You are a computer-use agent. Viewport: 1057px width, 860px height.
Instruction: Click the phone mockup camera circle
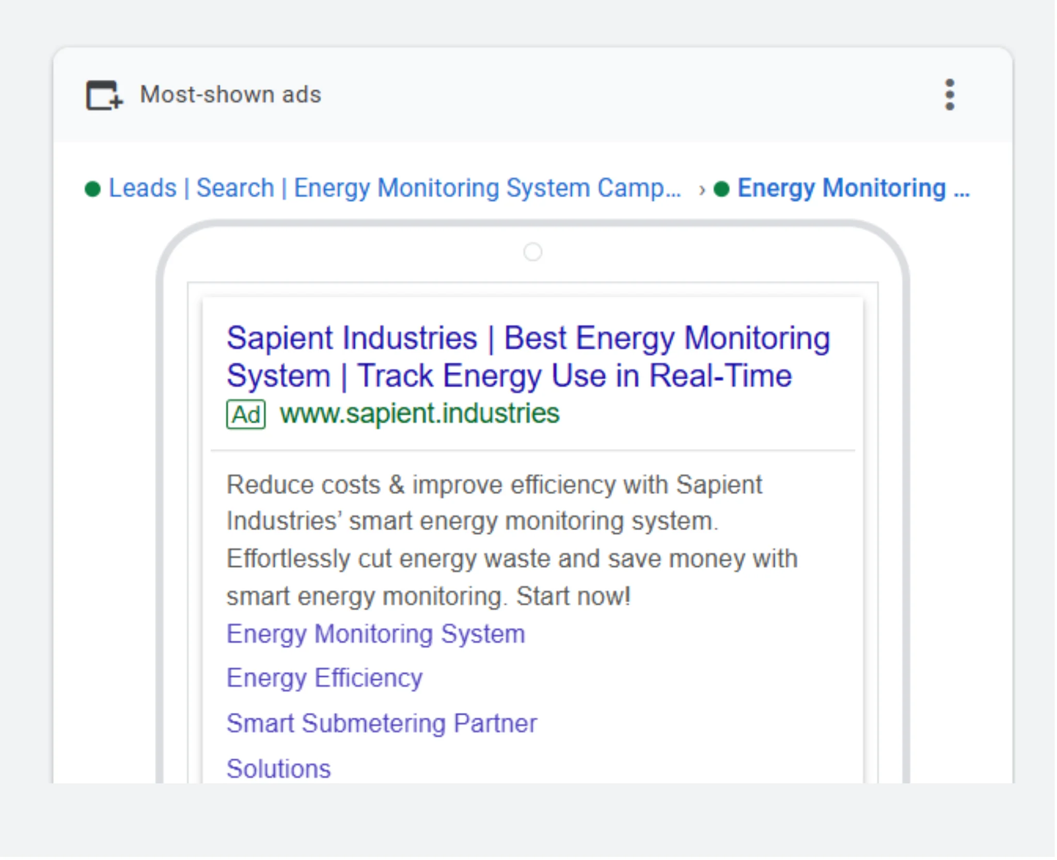click(532, 252)
